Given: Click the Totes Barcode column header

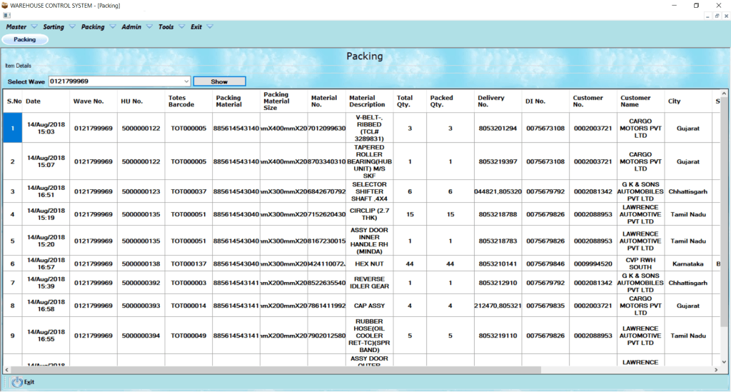Looking at the screenshot, I should coord(188,101).
